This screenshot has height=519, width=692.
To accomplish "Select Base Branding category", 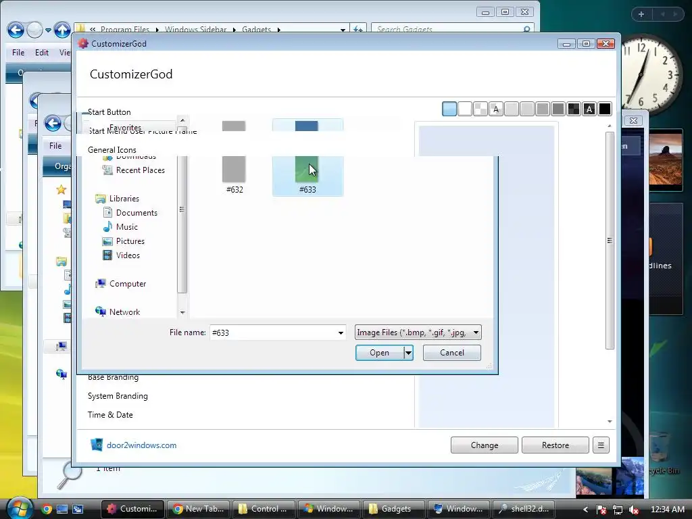I will tap(113, 377).
